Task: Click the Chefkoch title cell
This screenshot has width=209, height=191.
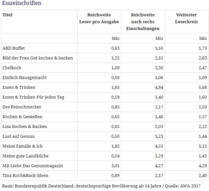Action: point(12,68)
